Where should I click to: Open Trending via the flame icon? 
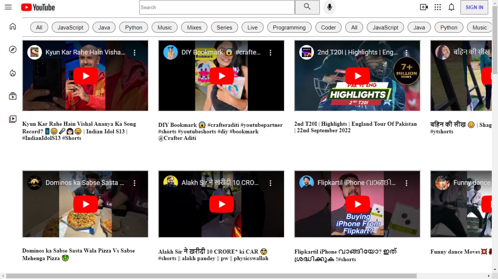[x=12, y=73]
